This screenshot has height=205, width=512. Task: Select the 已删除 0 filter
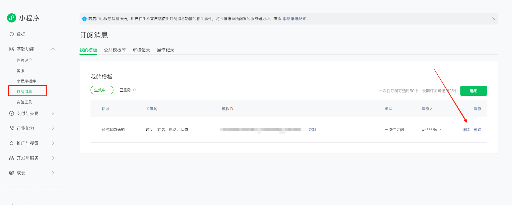tap(128, 90)
